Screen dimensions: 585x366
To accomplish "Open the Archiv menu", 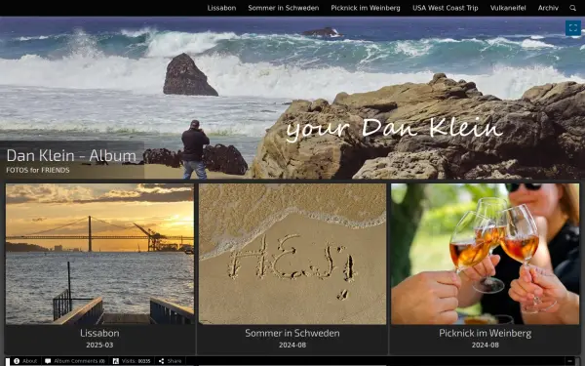I will tap(548, 8).
